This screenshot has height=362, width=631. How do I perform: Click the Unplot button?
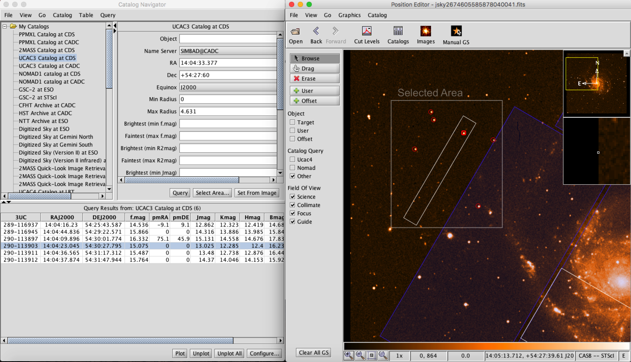(201, 353)
